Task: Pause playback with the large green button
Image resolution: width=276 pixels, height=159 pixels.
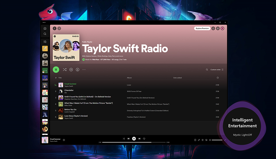Action: click(56, 69)
